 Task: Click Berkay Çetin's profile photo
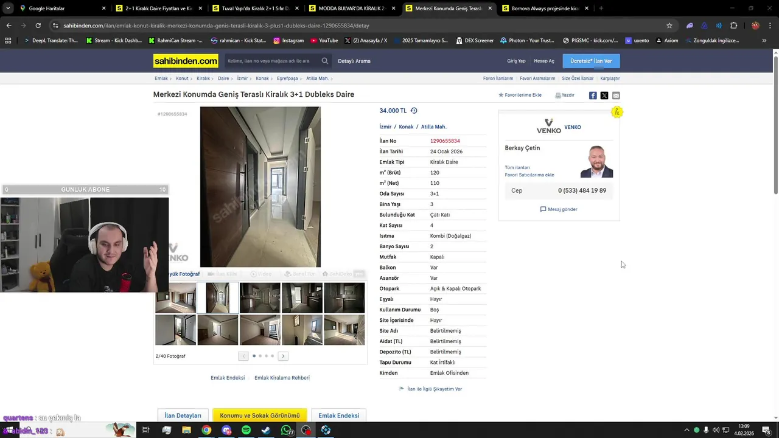(x=596, y=161)
